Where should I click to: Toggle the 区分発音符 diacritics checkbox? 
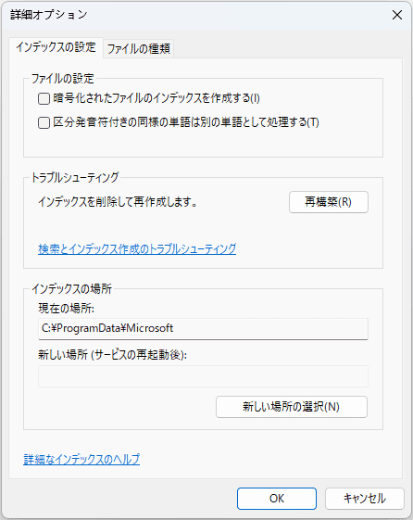(x=44, y=122)
